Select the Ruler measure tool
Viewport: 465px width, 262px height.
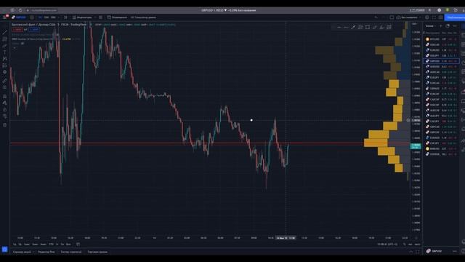(4, 81)
